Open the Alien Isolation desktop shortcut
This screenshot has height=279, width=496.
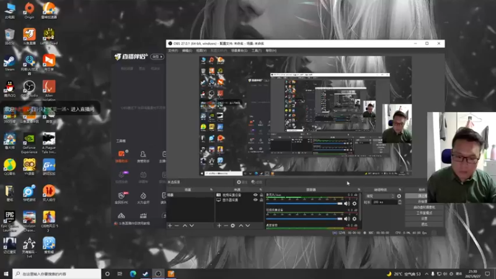click(49, 91)
